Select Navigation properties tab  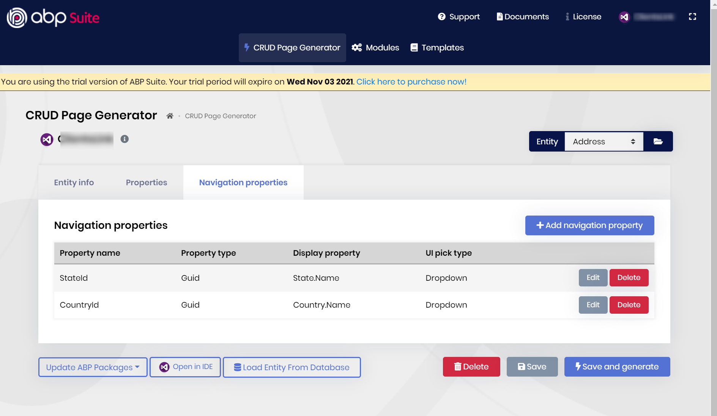(243, 183)
